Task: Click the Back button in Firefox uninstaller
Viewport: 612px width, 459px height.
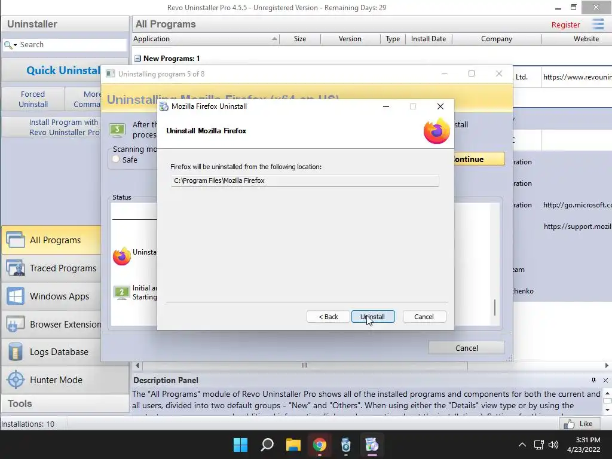Action: (x=328, y=317)
